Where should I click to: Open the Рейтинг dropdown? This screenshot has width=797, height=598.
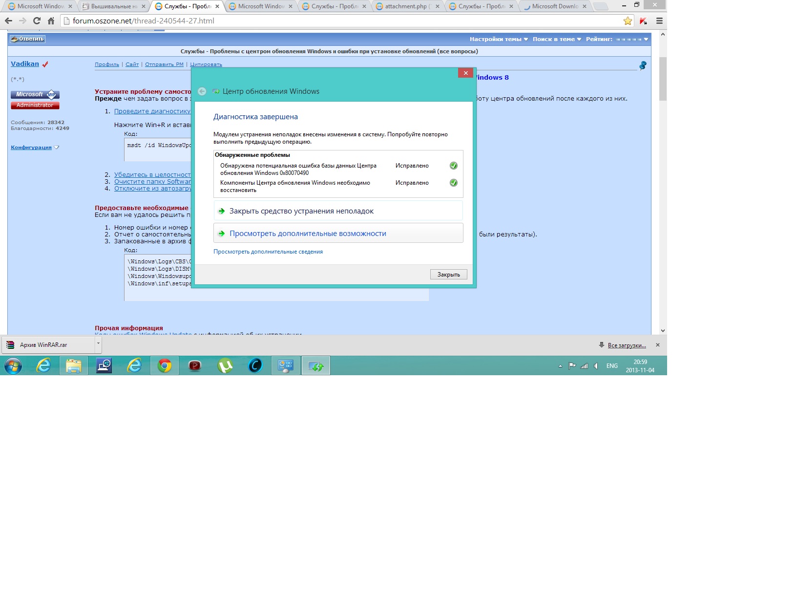pos(617,39)
